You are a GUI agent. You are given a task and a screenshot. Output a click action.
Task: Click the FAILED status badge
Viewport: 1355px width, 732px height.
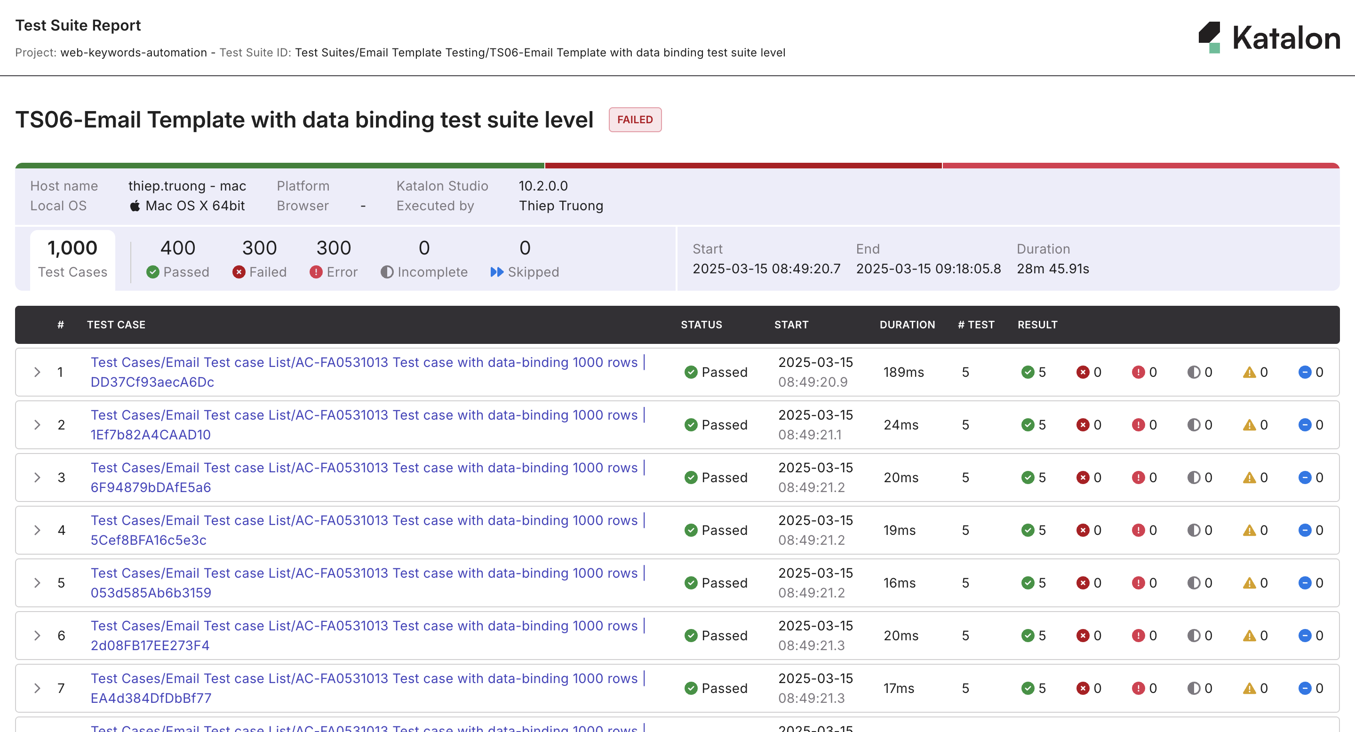coord(635,120)
